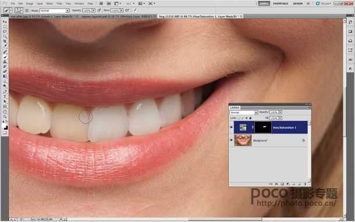Click the create new adjustment layer icon

tap(288, 184)
